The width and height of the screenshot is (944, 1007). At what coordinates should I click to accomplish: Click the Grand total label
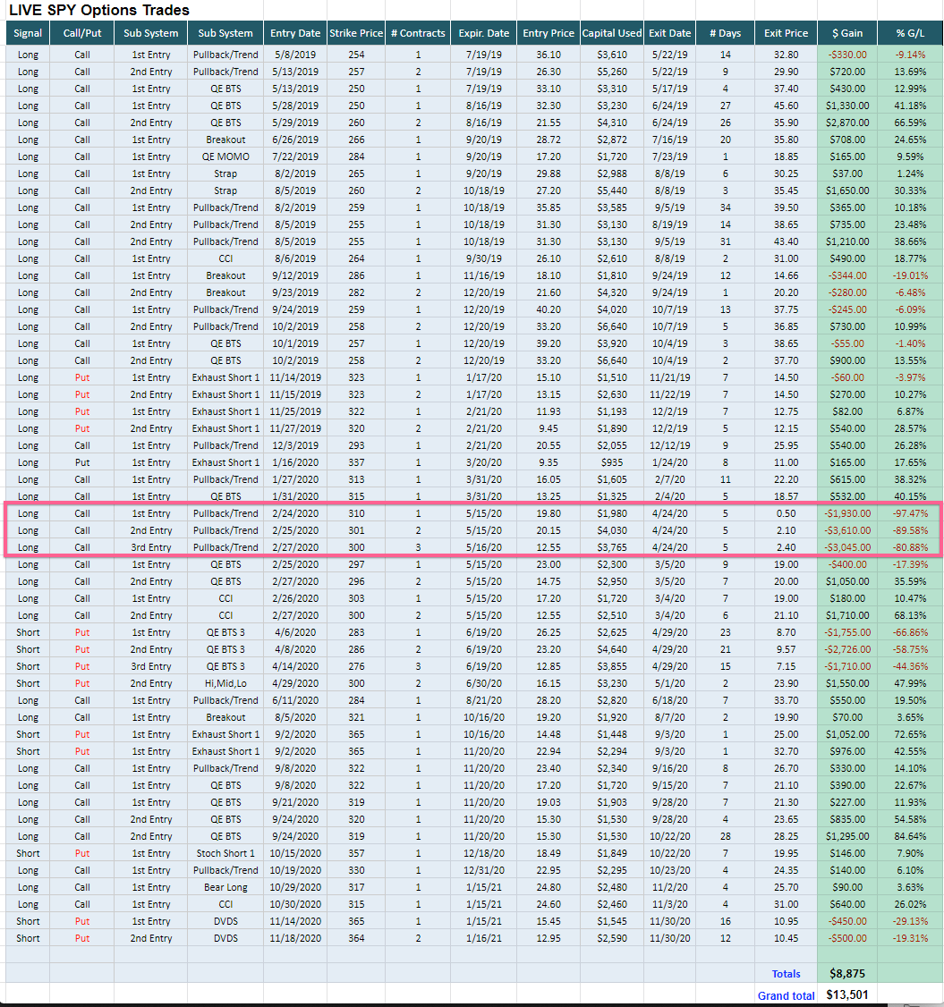coord(786,995)
